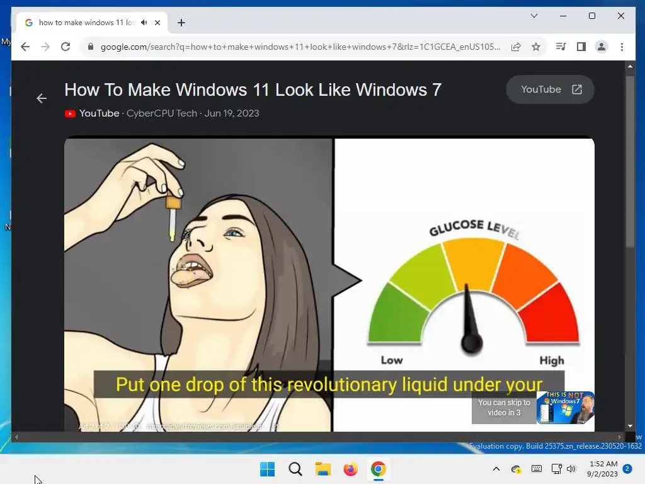Open a new tab with the plus button
645x484 pixels.
click(181, 23)
